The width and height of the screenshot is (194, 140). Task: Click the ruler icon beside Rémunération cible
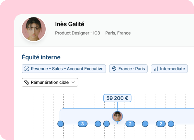point(27,82)
